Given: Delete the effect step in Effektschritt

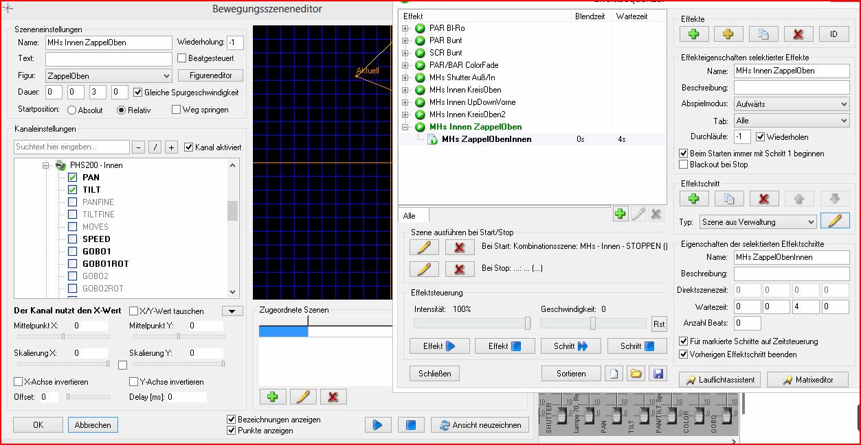Looking at the screenshot, I should tap(763, 199).
